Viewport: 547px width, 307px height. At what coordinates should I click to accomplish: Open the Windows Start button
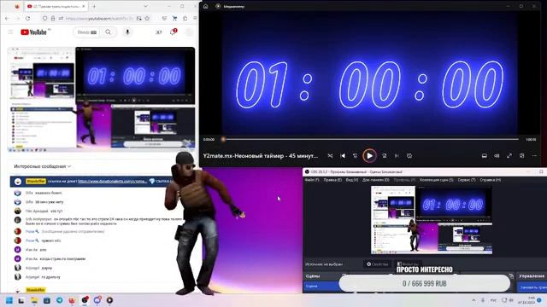tap(9, 300)
